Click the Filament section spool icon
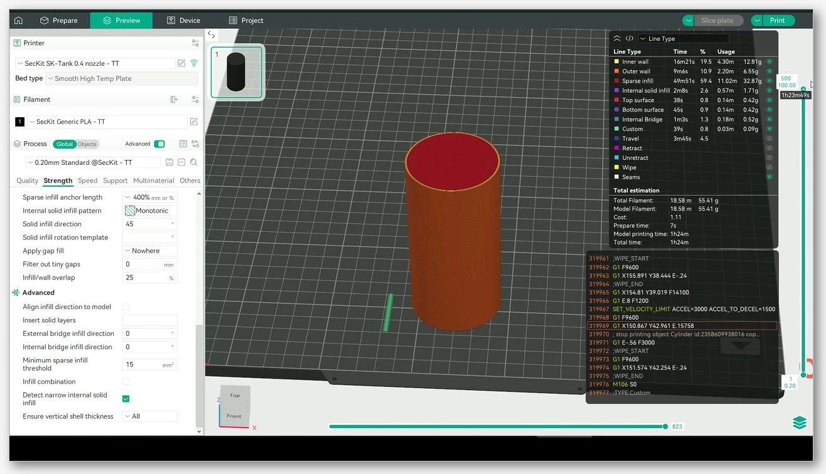This screenshot has height=474, width=826. 17,100
